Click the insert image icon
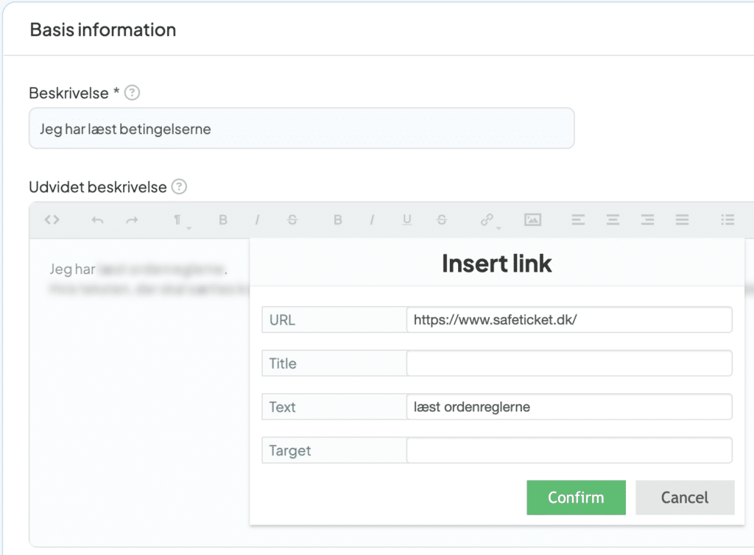Viewport: 754px width, 555px height. pos(532,219)
